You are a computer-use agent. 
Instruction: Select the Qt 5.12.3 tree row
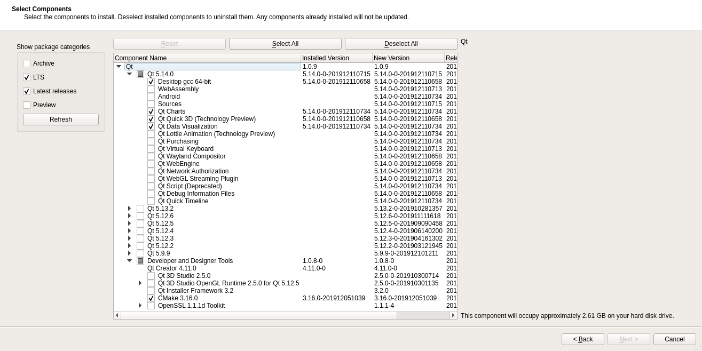pos(285,238)
